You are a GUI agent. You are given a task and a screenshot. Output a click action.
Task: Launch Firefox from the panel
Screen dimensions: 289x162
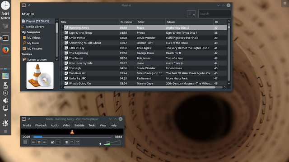coord(5,50)
